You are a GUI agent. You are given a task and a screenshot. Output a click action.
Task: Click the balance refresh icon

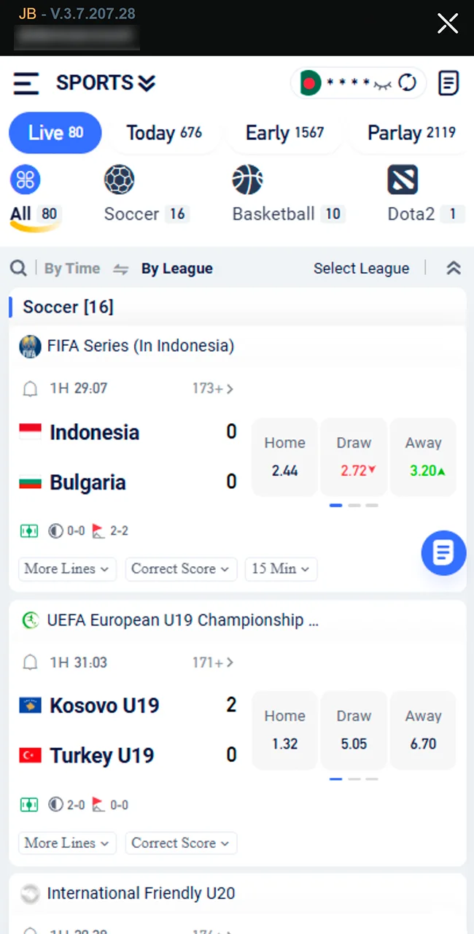tap(407, 82)
